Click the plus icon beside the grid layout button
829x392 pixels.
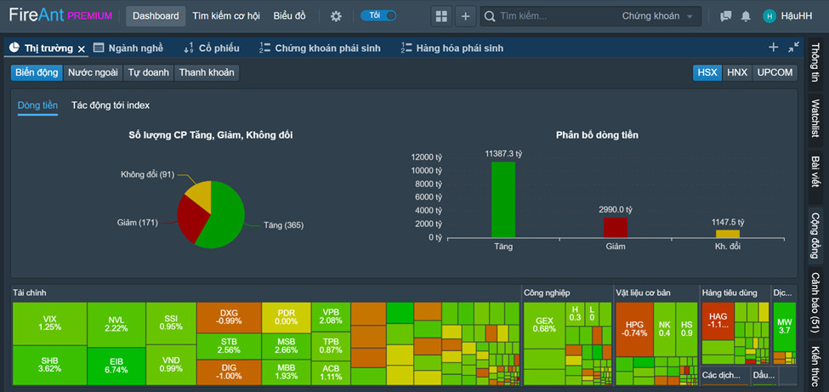click(465, 16)
